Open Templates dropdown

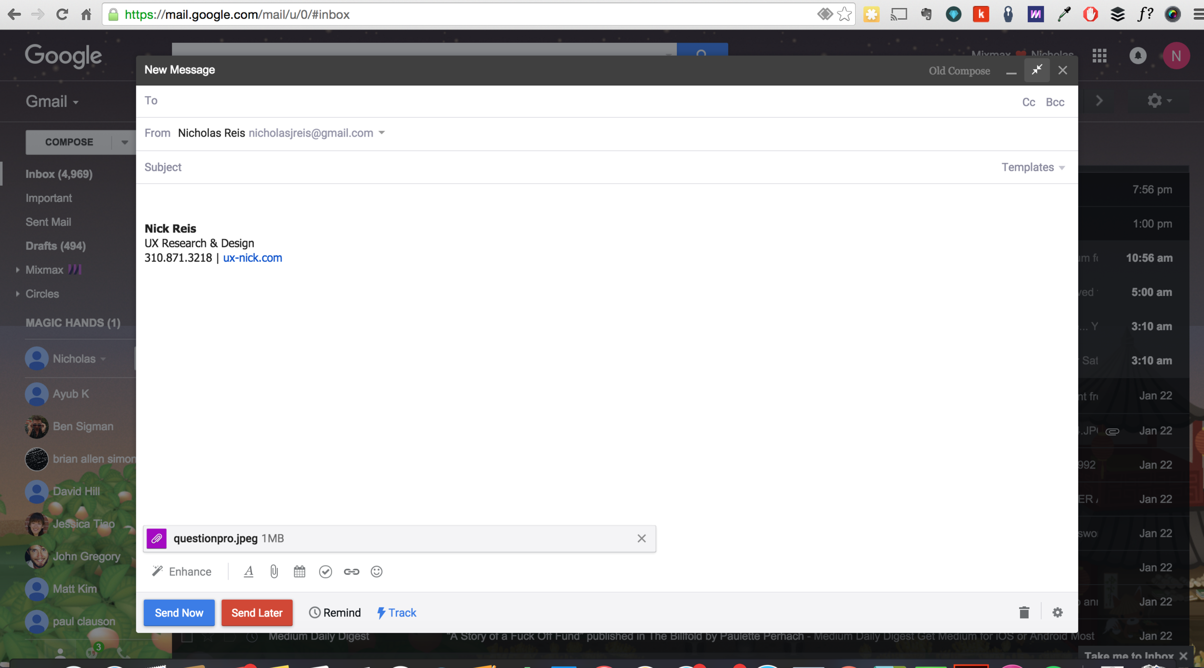[x=1033, y=167]
